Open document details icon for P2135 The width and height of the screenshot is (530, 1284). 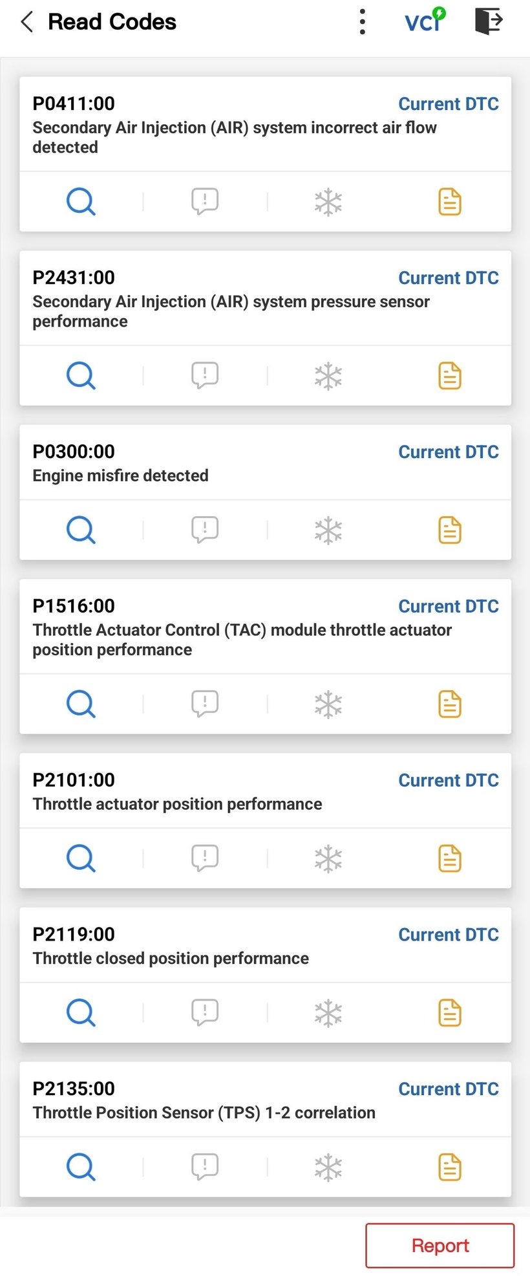pos(450,1167)
